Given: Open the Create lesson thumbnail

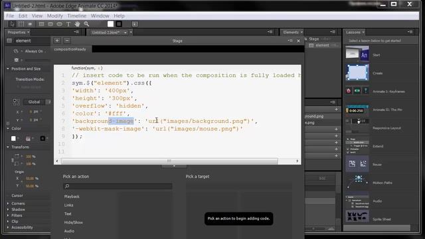Looking at the screenshot, I should [357, 72].
